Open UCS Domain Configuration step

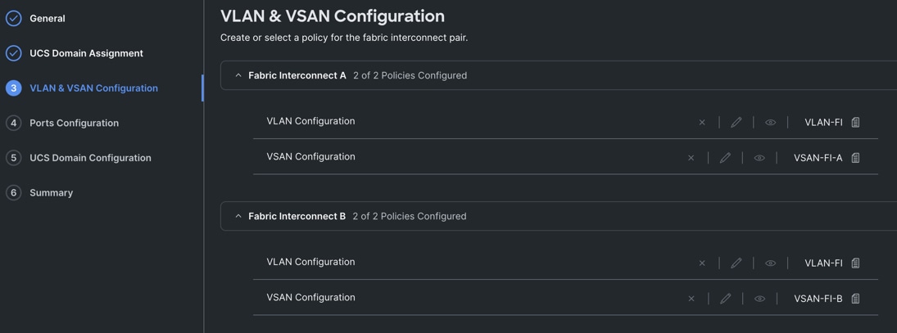[x=90, y=158]
